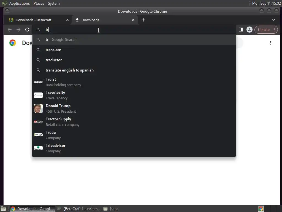The width and height of the screenshot is (282, 212).
Task: Open the side panel icon
Action: (x=241, y=30)
